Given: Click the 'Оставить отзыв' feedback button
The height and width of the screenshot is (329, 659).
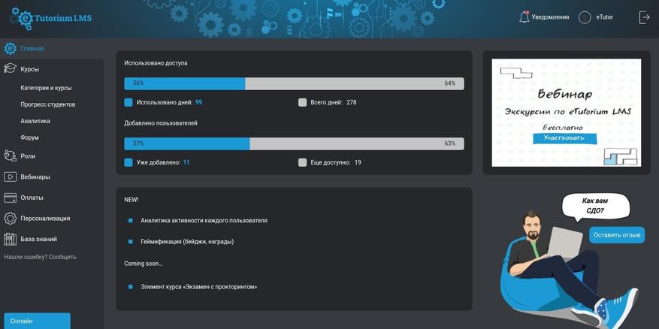Looking at the screenshot, I should pos(616,235).
